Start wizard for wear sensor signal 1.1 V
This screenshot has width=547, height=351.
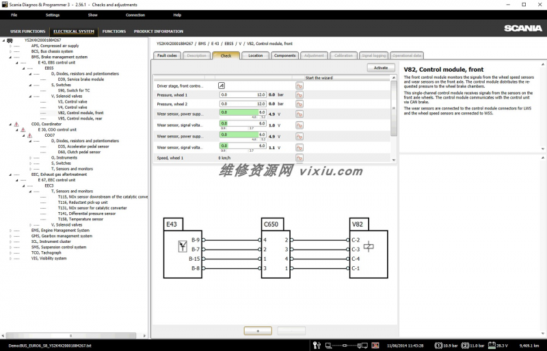tap(299, 147)
